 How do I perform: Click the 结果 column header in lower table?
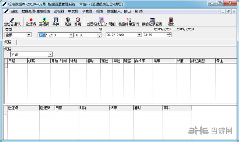pyautogui.click(x=121, y=108)
